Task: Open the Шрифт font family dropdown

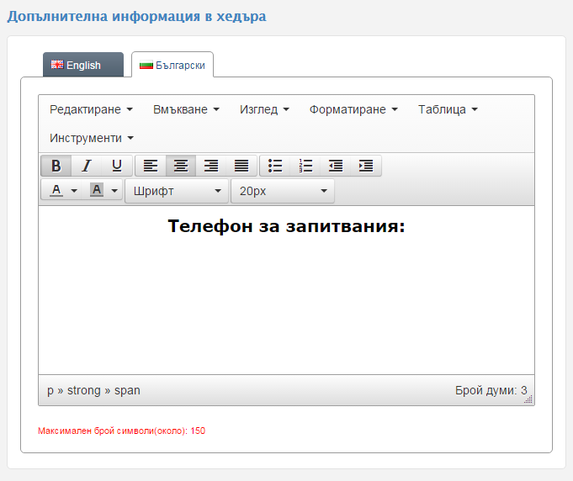Action: (x=177, y=191)
